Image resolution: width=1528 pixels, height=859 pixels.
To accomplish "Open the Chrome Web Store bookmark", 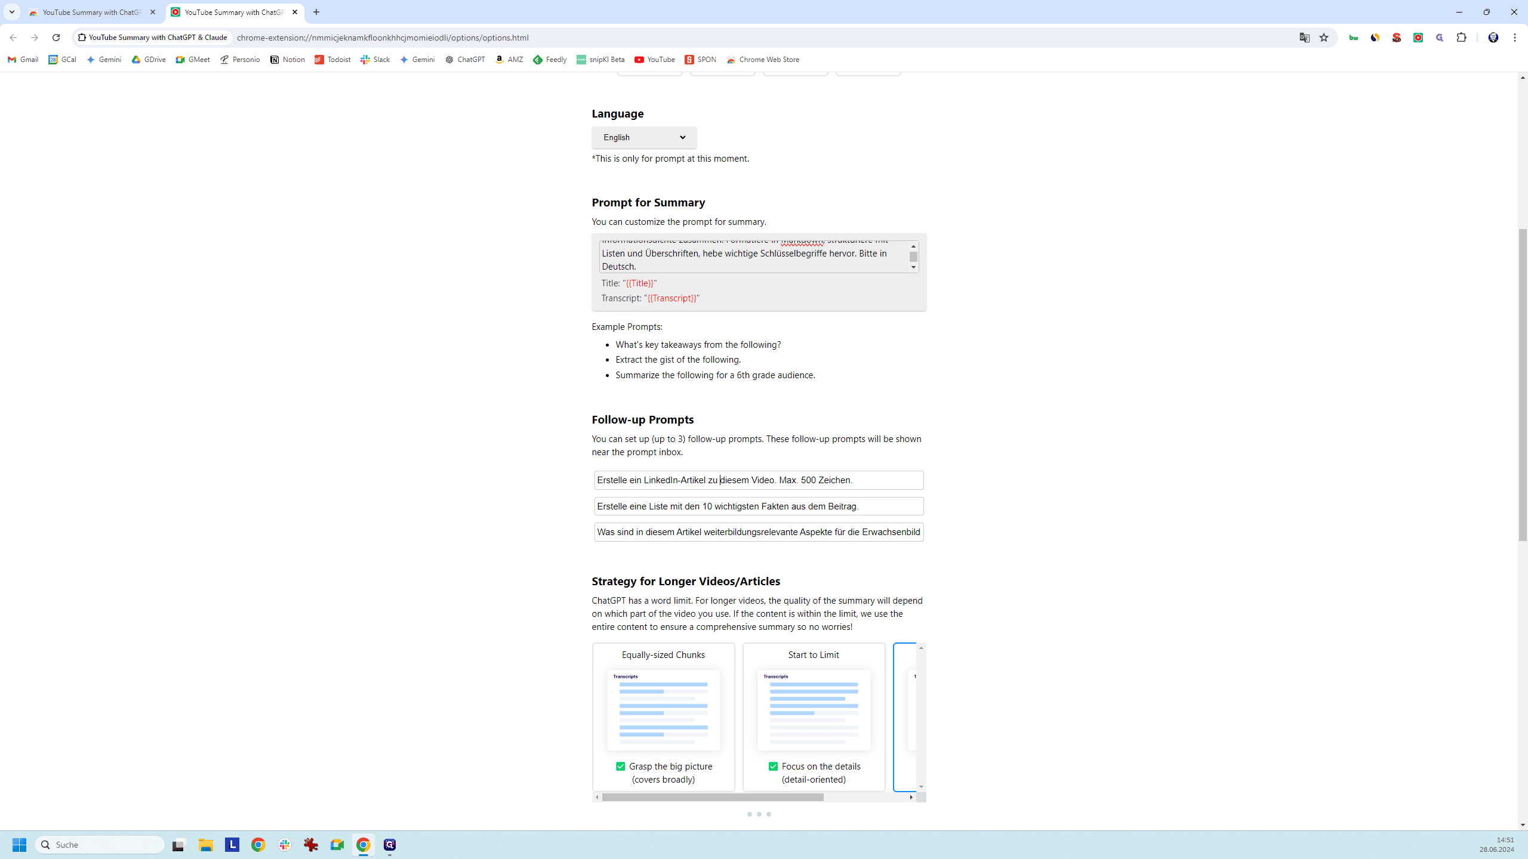I will (x=763, y=60).
